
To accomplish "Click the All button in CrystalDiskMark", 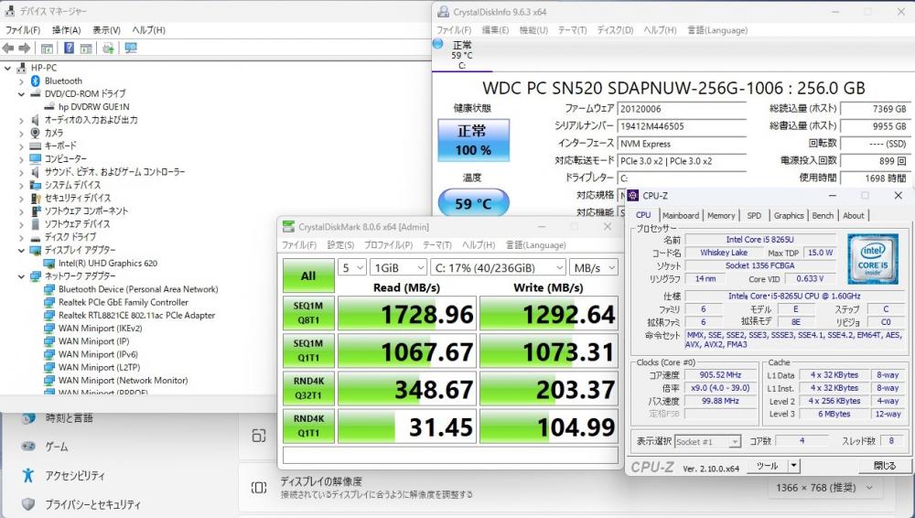I will click(x=308, y=275).
